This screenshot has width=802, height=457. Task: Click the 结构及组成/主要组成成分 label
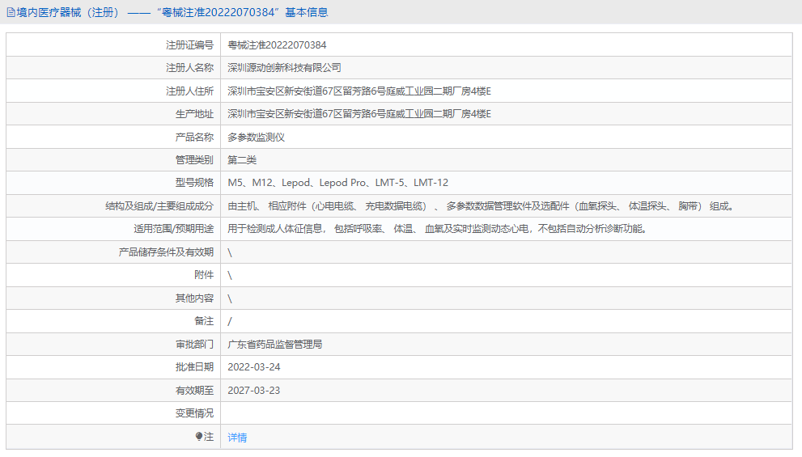159,206
